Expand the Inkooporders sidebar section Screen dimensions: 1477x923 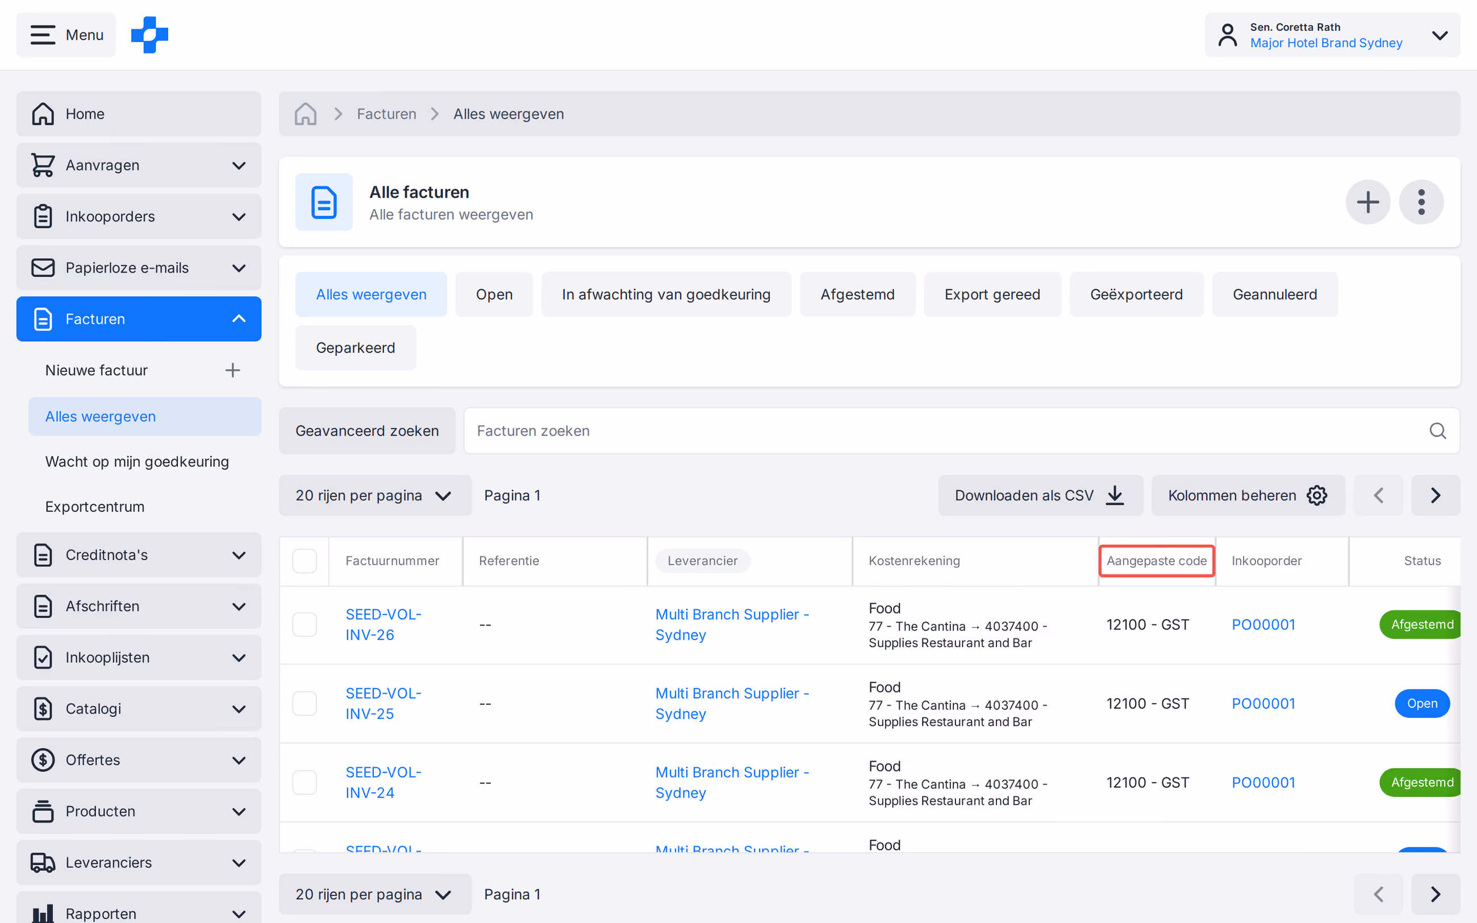click(139, 217)
